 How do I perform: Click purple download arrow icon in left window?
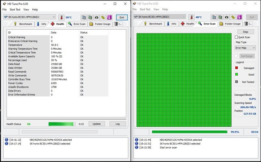[109, 17]
